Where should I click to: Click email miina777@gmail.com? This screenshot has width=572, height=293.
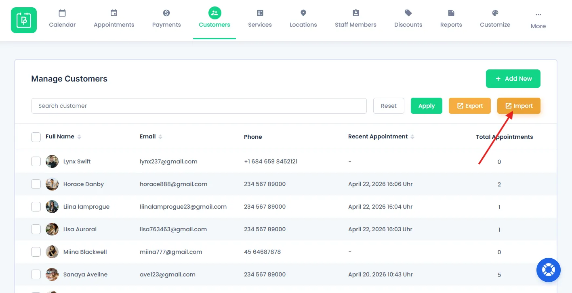tap(171, 252)
